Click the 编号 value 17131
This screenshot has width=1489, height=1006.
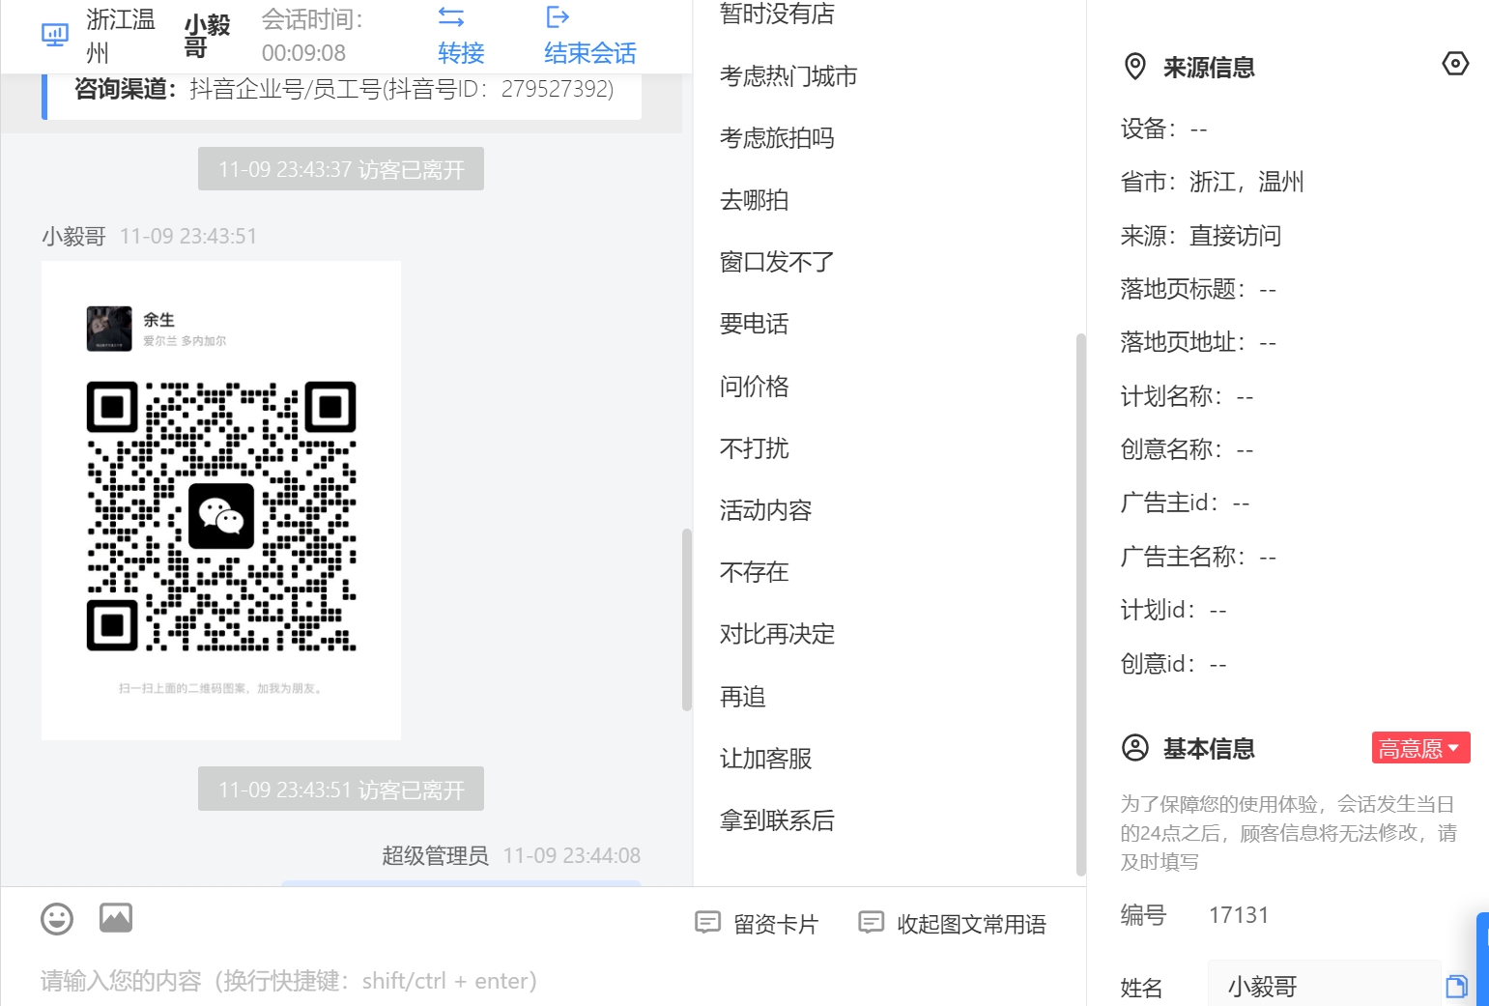point(1239,915)
